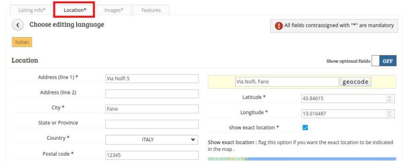Click the Longitude field spinner arrows
The width and height of the screenshot is (415, 168).
point(389,114)
